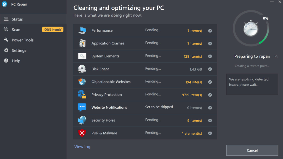
Task: Click the PUP & Malware shield icon
Action: [82, 133]
